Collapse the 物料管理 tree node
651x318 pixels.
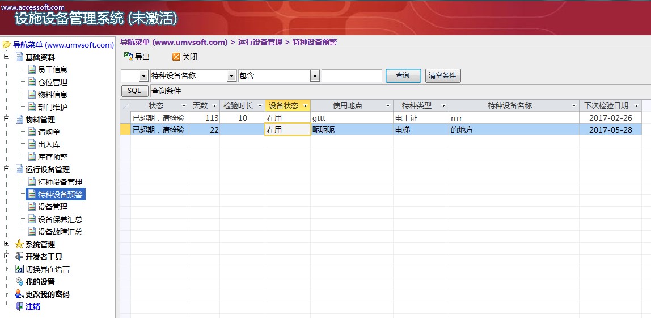(6, 119)
